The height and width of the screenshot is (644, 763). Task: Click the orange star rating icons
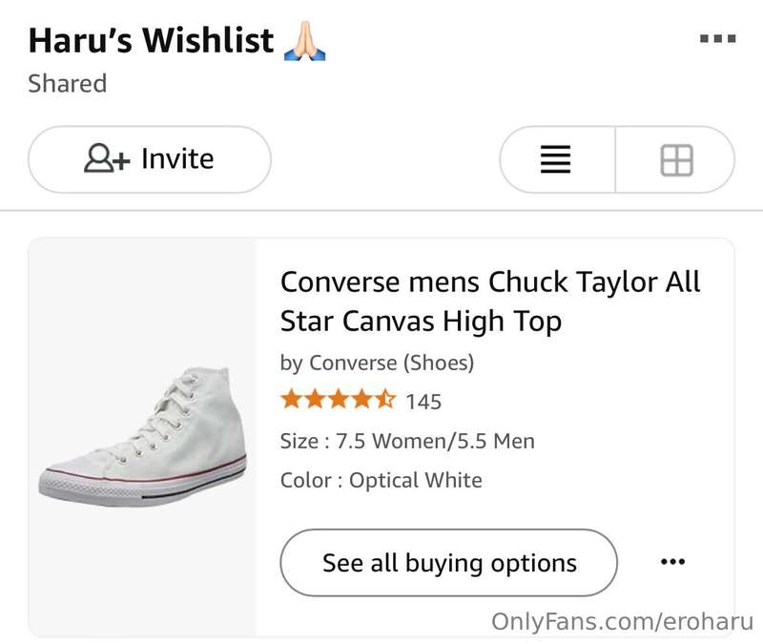point(338,401)
